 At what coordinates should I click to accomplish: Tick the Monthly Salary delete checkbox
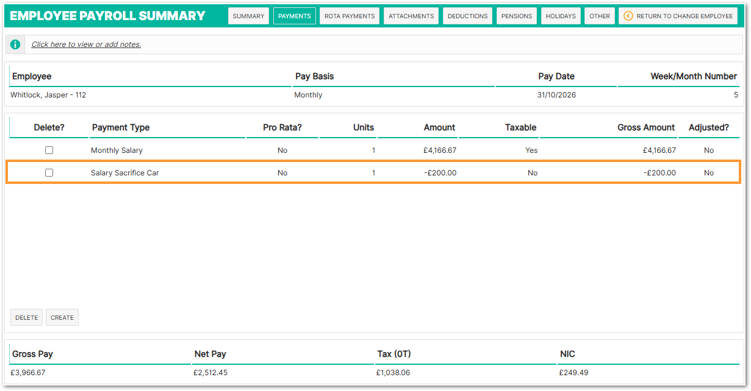49,150
